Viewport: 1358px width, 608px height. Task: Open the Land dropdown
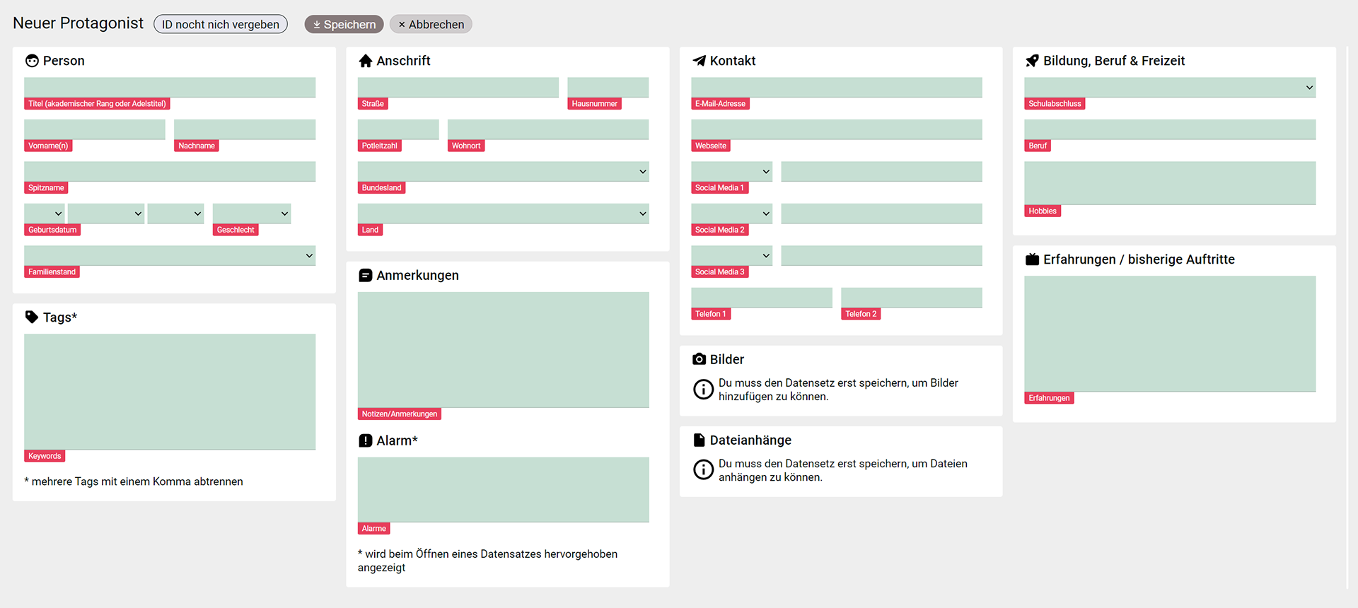pos(504,214)
